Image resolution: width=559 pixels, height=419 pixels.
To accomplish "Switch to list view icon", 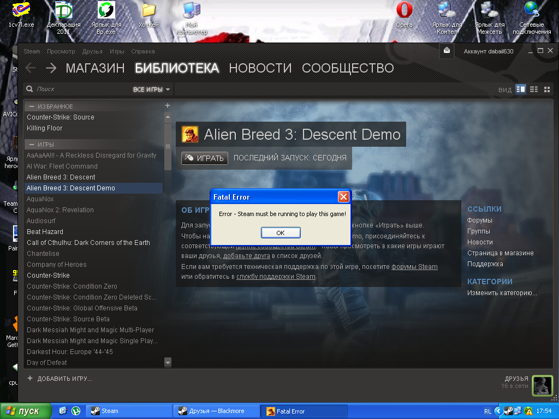I will click(x=534, y=89).
